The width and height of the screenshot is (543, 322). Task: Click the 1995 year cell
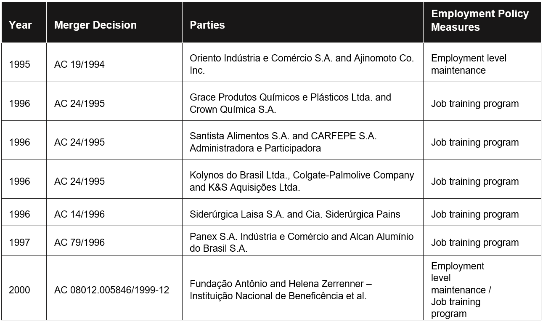(x=24, y=62)
